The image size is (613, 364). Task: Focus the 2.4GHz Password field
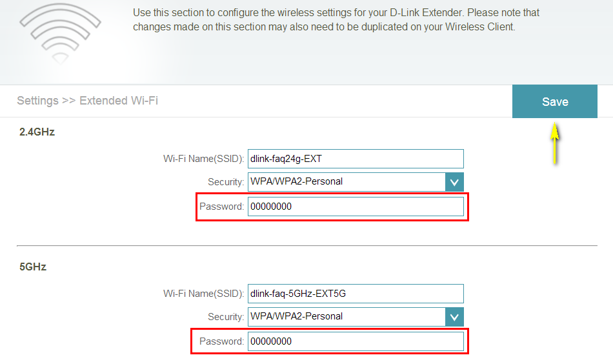(x=356, y=207)
